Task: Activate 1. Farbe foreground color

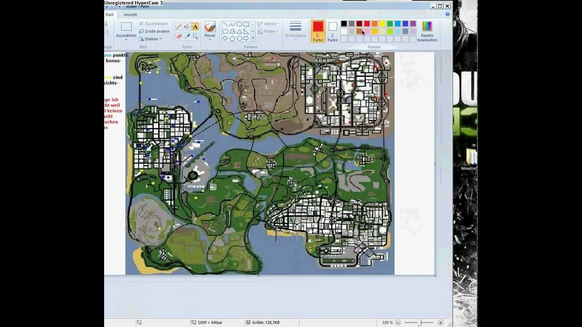Action: coord(318,31)
